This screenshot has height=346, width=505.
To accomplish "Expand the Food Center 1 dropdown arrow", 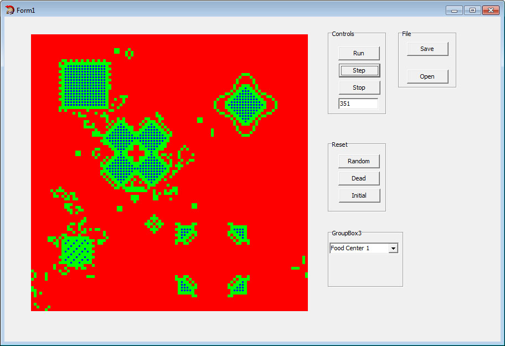I will pos(393,248).
